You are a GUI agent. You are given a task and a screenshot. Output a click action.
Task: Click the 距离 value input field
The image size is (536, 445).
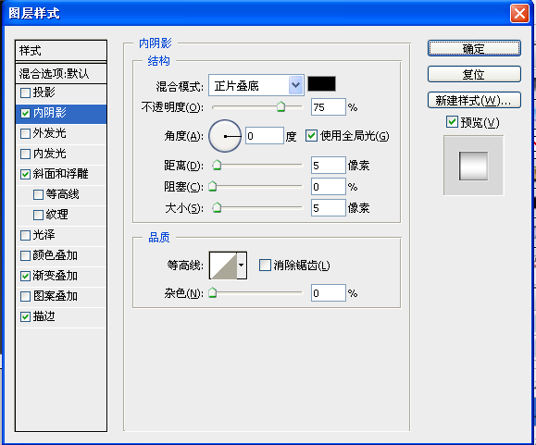coord(328,166)
